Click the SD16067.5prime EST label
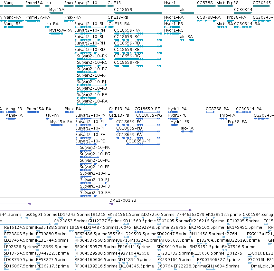Viewport: 274px width, 271px height. pos(20,266)
